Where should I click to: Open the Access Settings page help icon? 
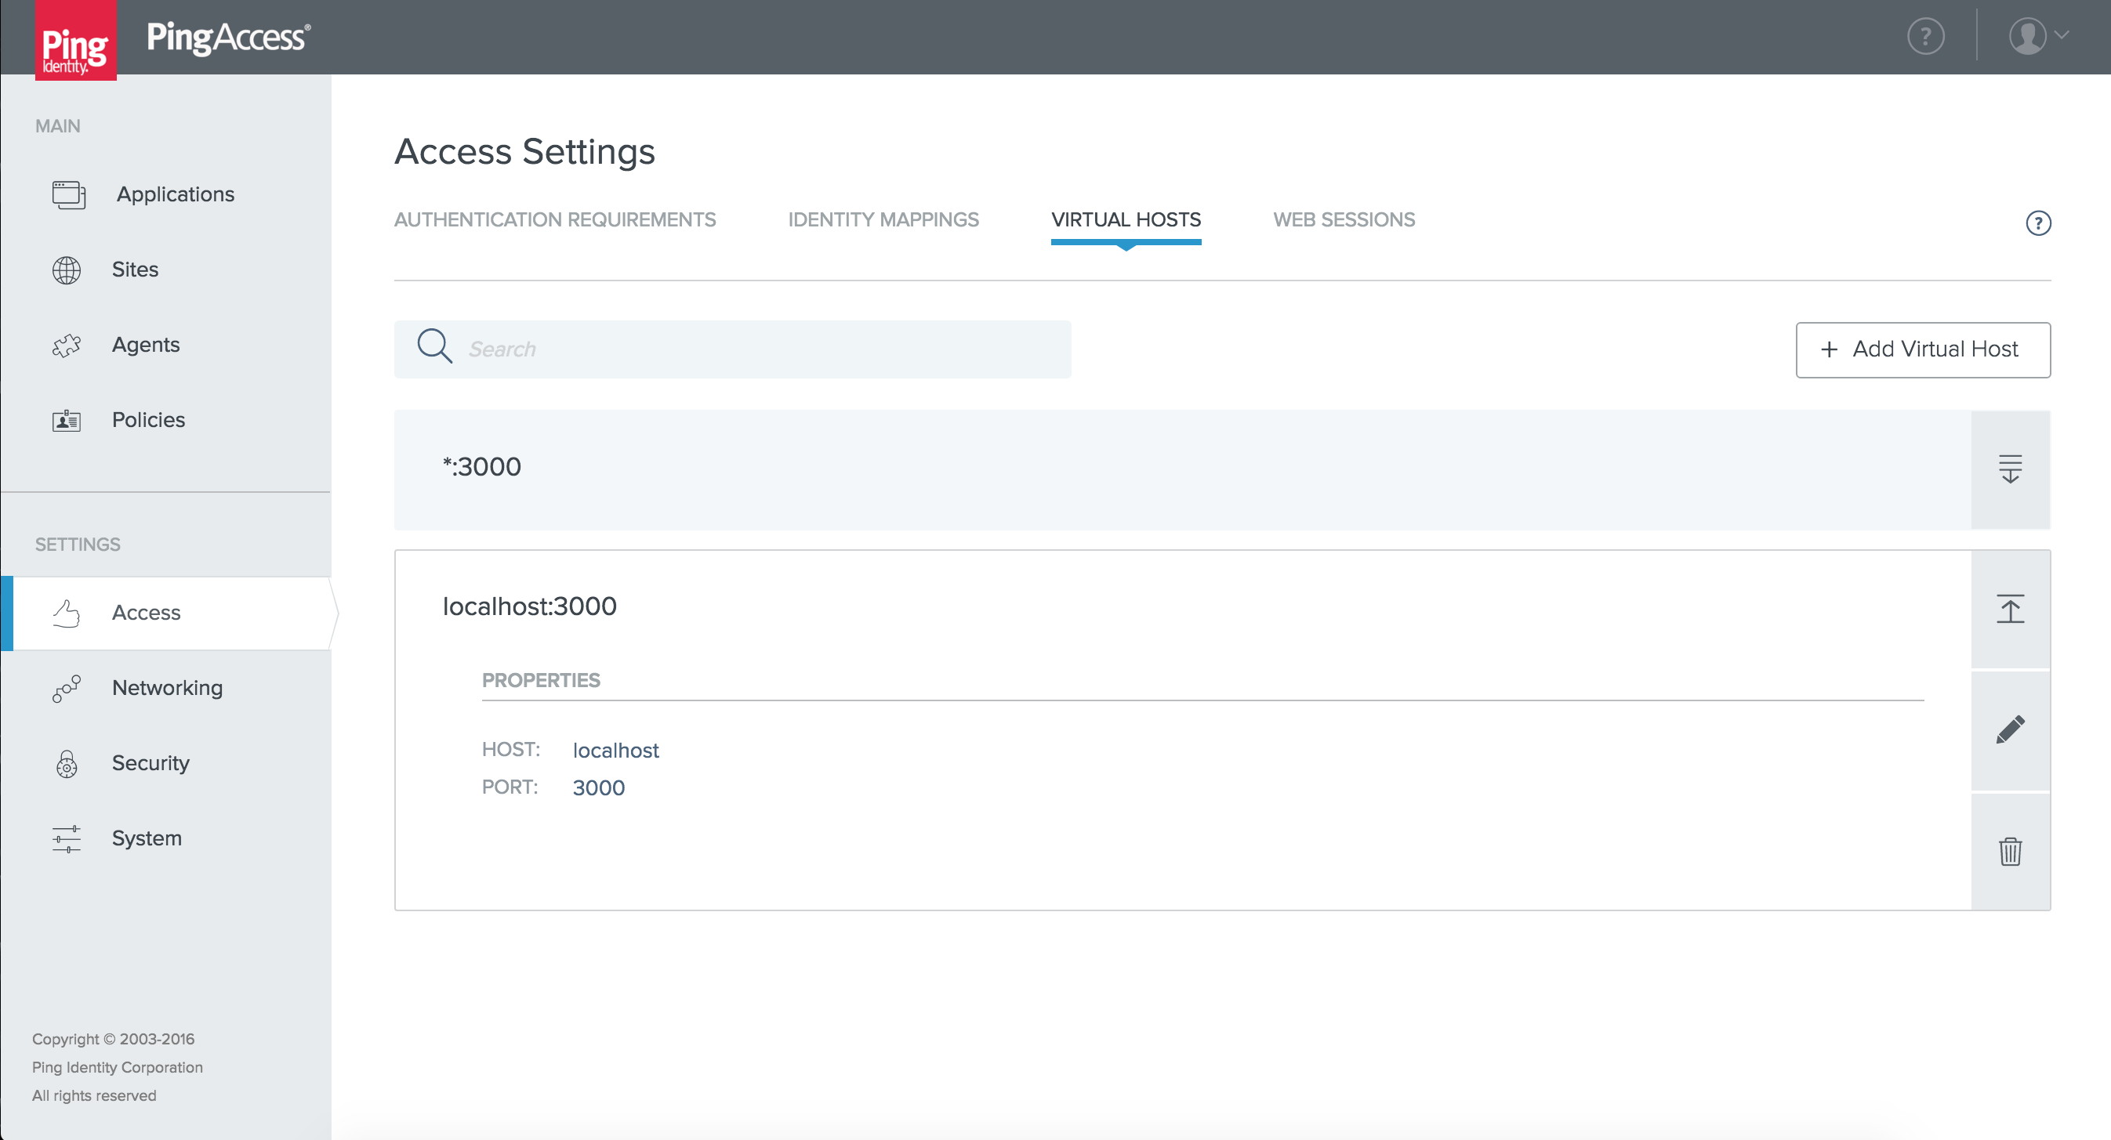(2037, 223)
